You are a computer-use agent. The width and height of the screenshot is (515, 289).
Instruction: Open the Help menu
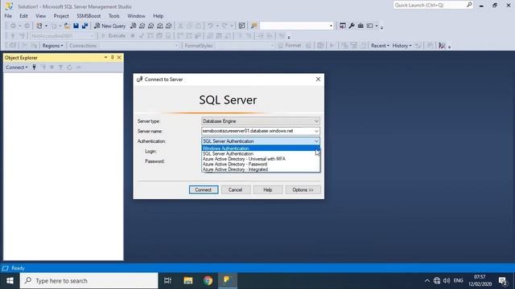click(159, 16)
